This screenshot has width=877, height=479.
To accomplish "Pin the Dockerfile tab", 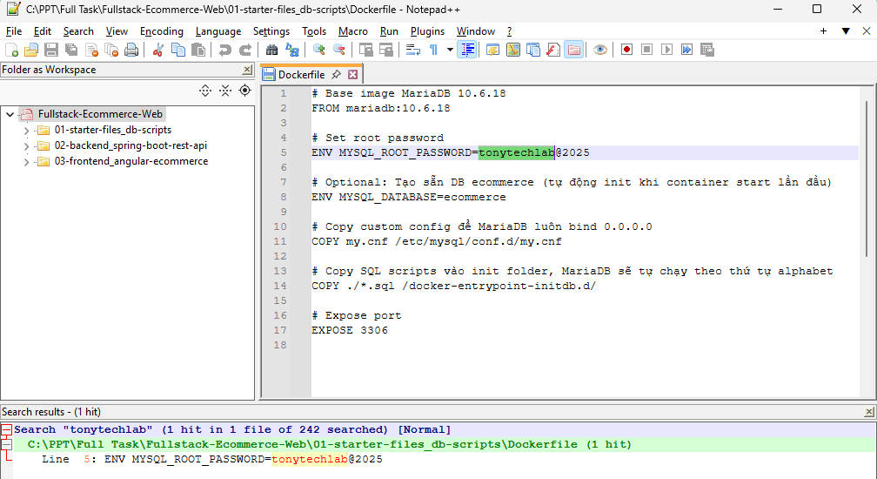I will (x=337, y=75).
